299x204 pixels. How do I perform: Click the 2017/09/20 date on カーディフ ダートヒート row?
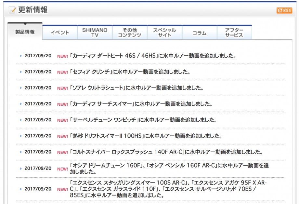pyautogui.click(x=38, y=56)
